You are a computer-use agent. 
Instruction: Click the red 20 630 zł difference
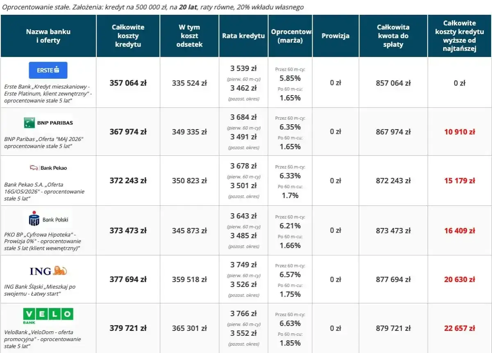tap(460, 279)
